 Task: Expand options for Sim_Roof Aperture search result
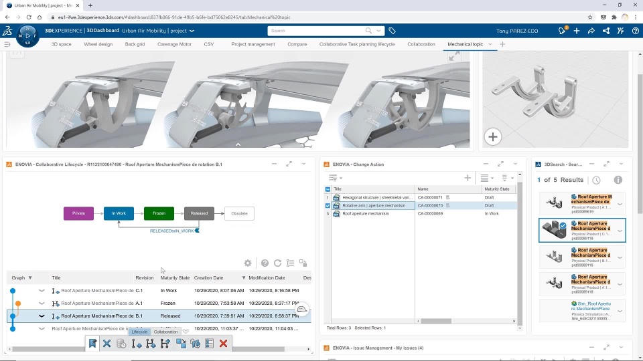[620, 311]
